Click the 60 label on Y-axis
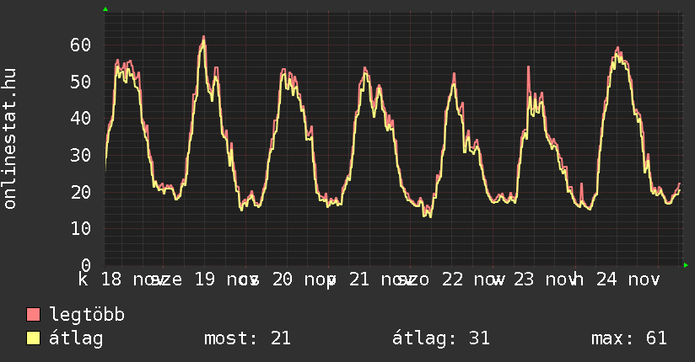This screenshot has height=362, width=695. (x=80, y=45)
